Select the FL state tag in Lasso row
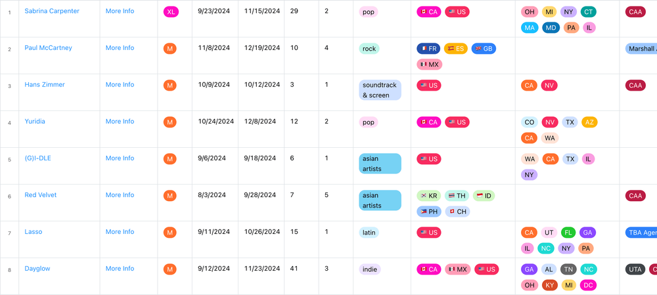657x295 pixels. 568,233
